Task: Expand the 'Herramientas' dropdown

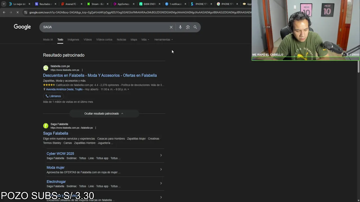Action: pos(164,40)
